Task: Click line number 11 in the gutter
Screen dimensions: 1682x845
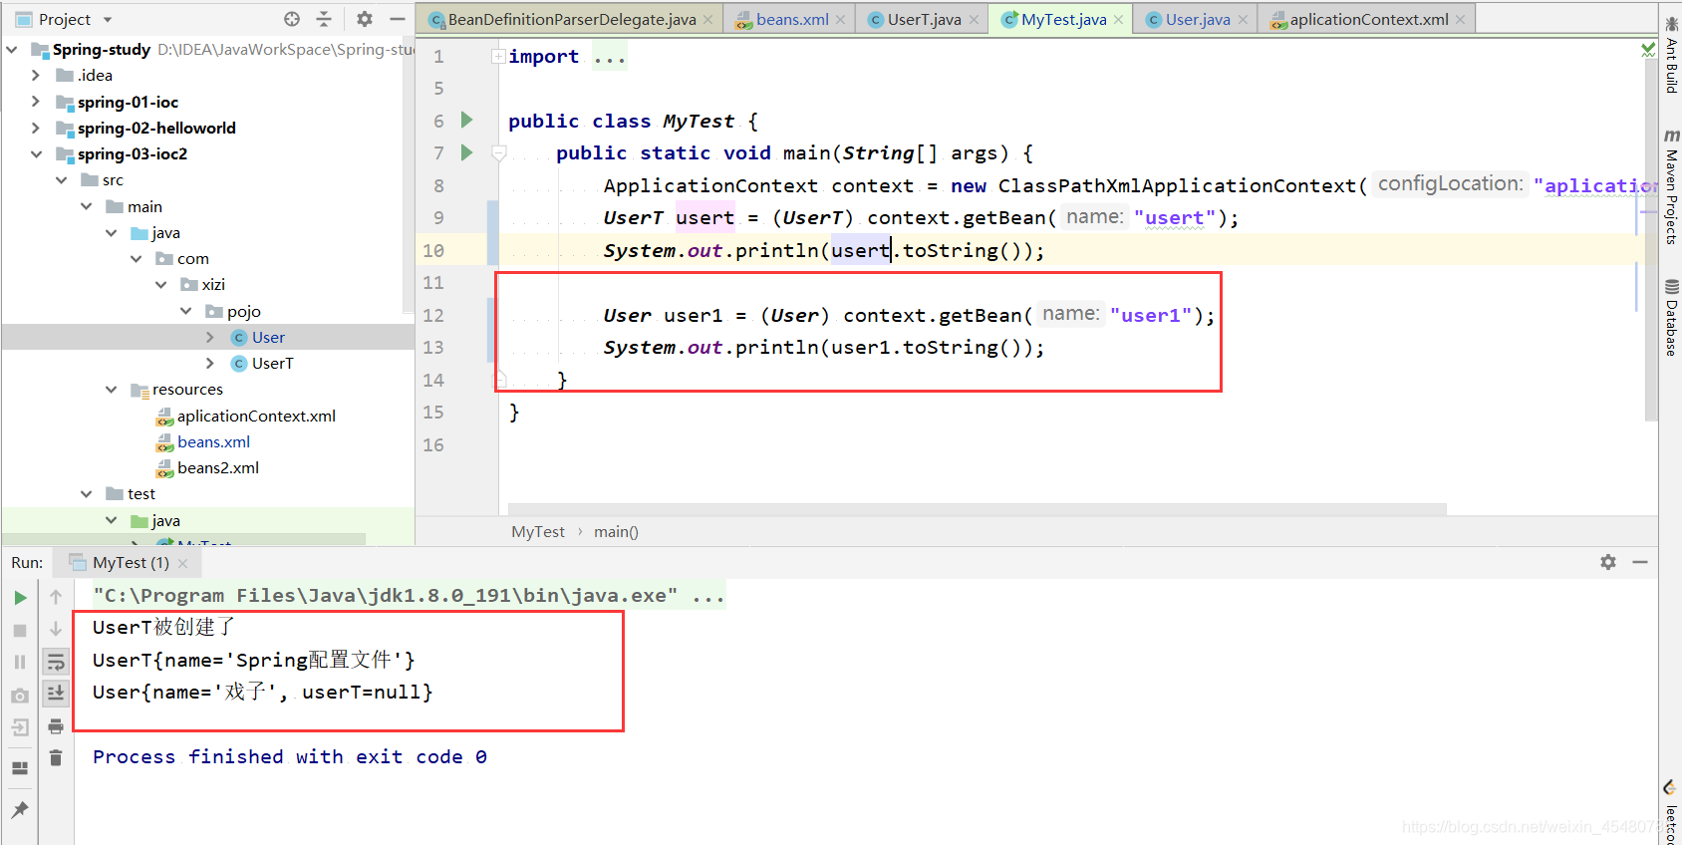Action: (433, 283)
